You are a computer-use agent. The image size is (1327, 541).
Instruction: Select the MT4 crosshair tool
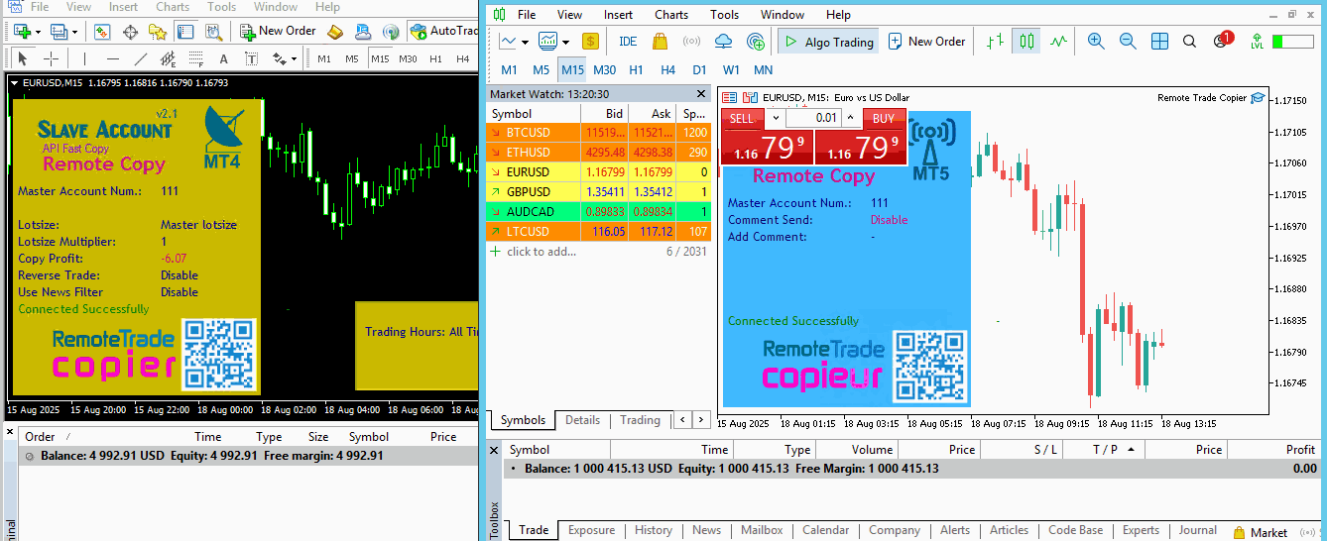51,58
